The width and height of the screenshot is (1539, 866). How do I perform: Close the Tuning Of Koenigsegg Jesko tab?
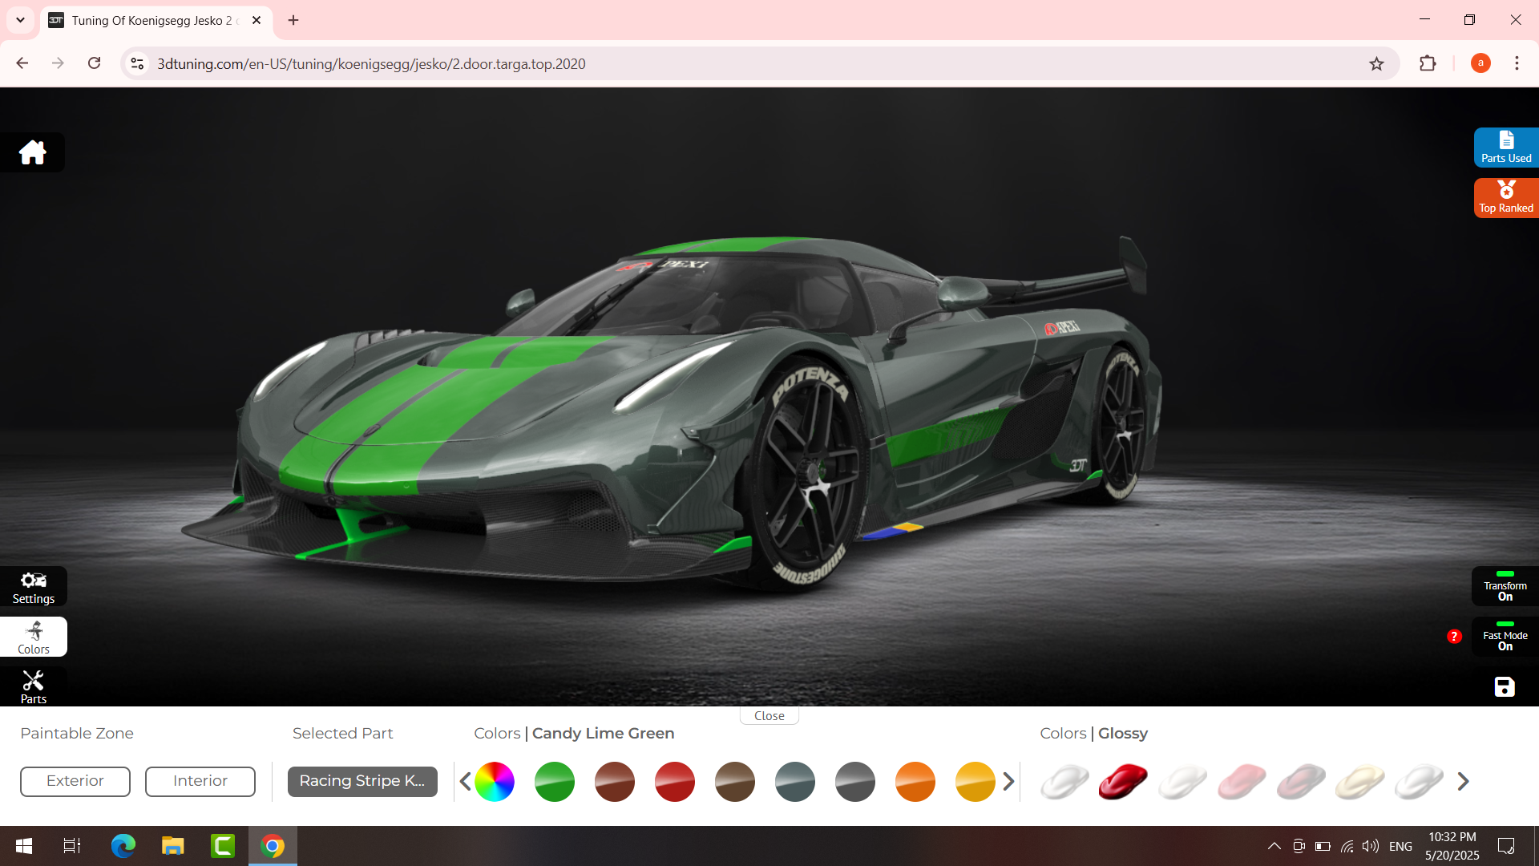tap(256, 20)
